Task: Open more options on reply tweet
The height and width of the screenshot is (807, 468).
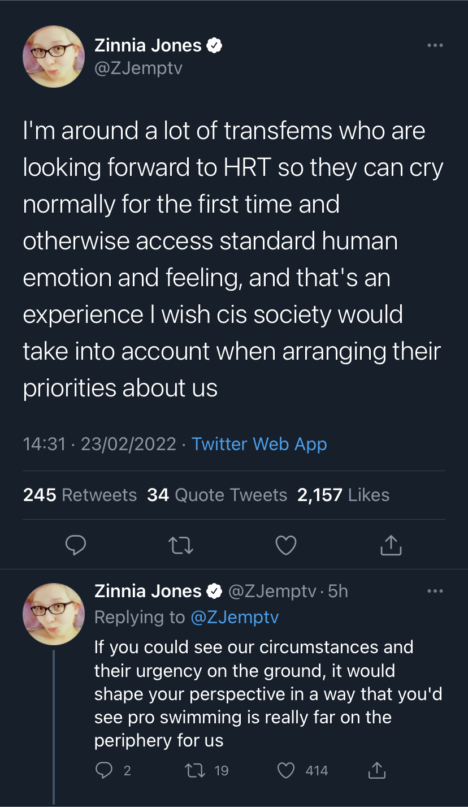Action: point(435,591)
